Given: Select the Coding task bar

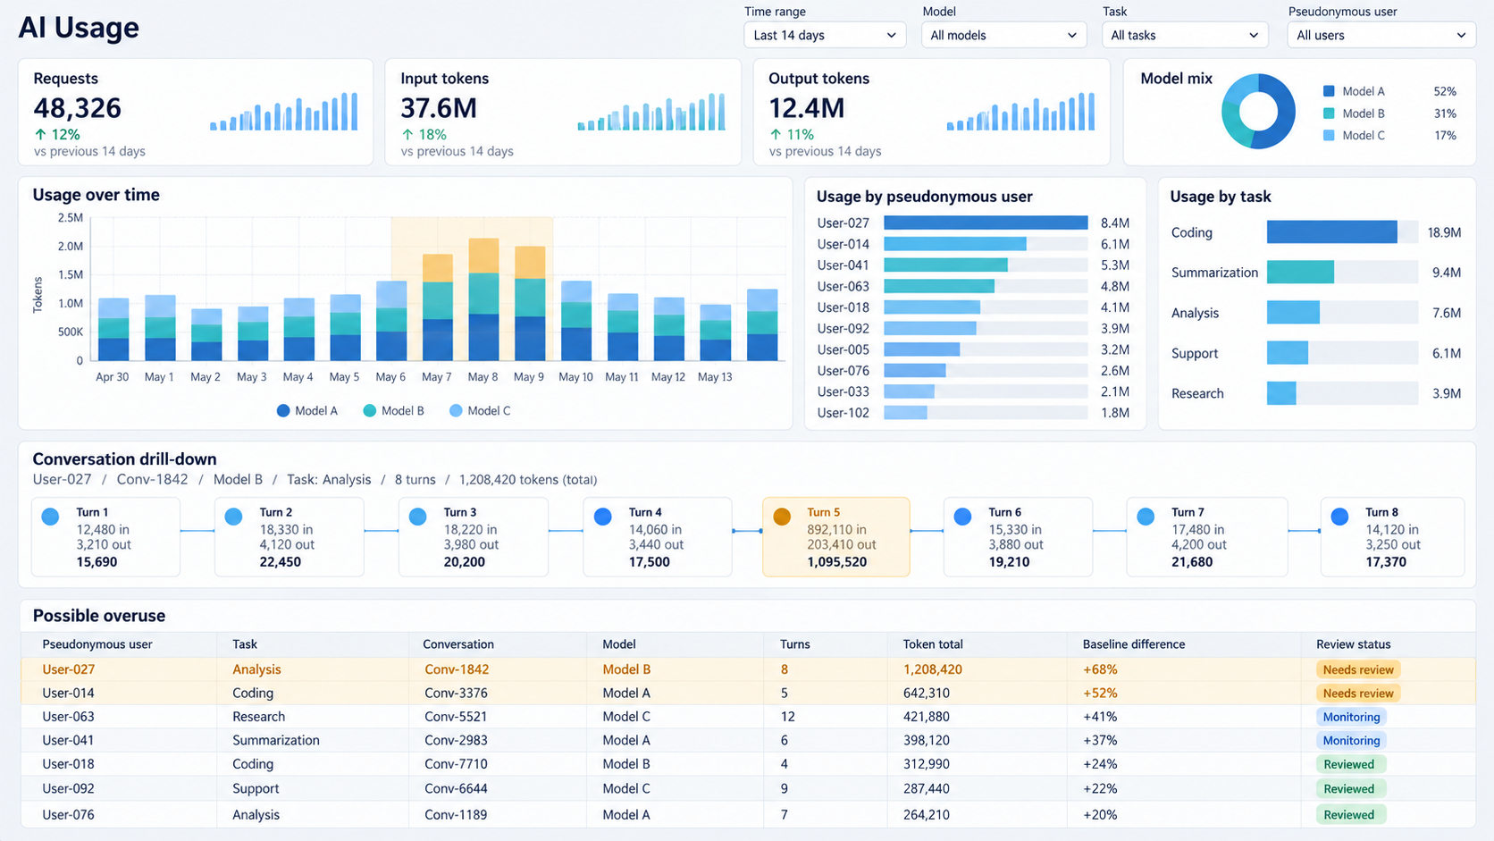Looking at the screenshot, I should (1331, 232).
